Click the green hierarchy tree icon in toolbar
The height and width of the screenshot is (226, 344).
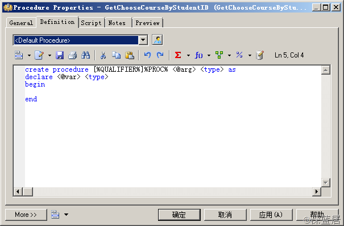click(x=219, y=55)
